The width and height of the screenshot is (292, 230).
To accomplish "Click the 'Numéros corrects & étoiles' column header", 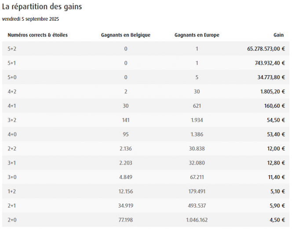I will [x=37, y=35].
